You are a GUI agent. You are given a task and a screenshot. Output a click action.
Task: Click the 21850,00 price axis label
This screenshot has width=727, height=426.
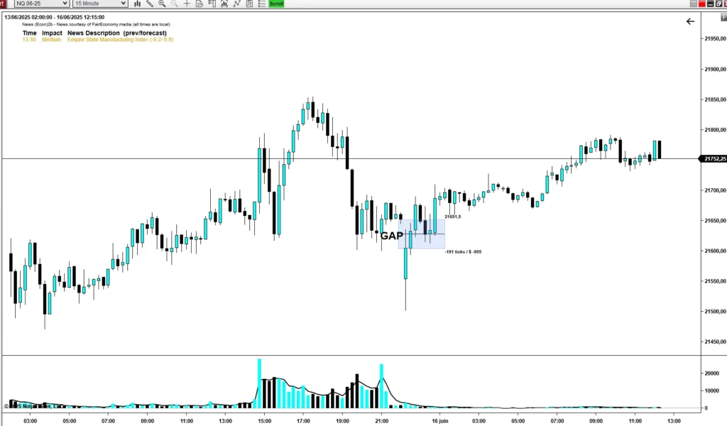[716, 99]
